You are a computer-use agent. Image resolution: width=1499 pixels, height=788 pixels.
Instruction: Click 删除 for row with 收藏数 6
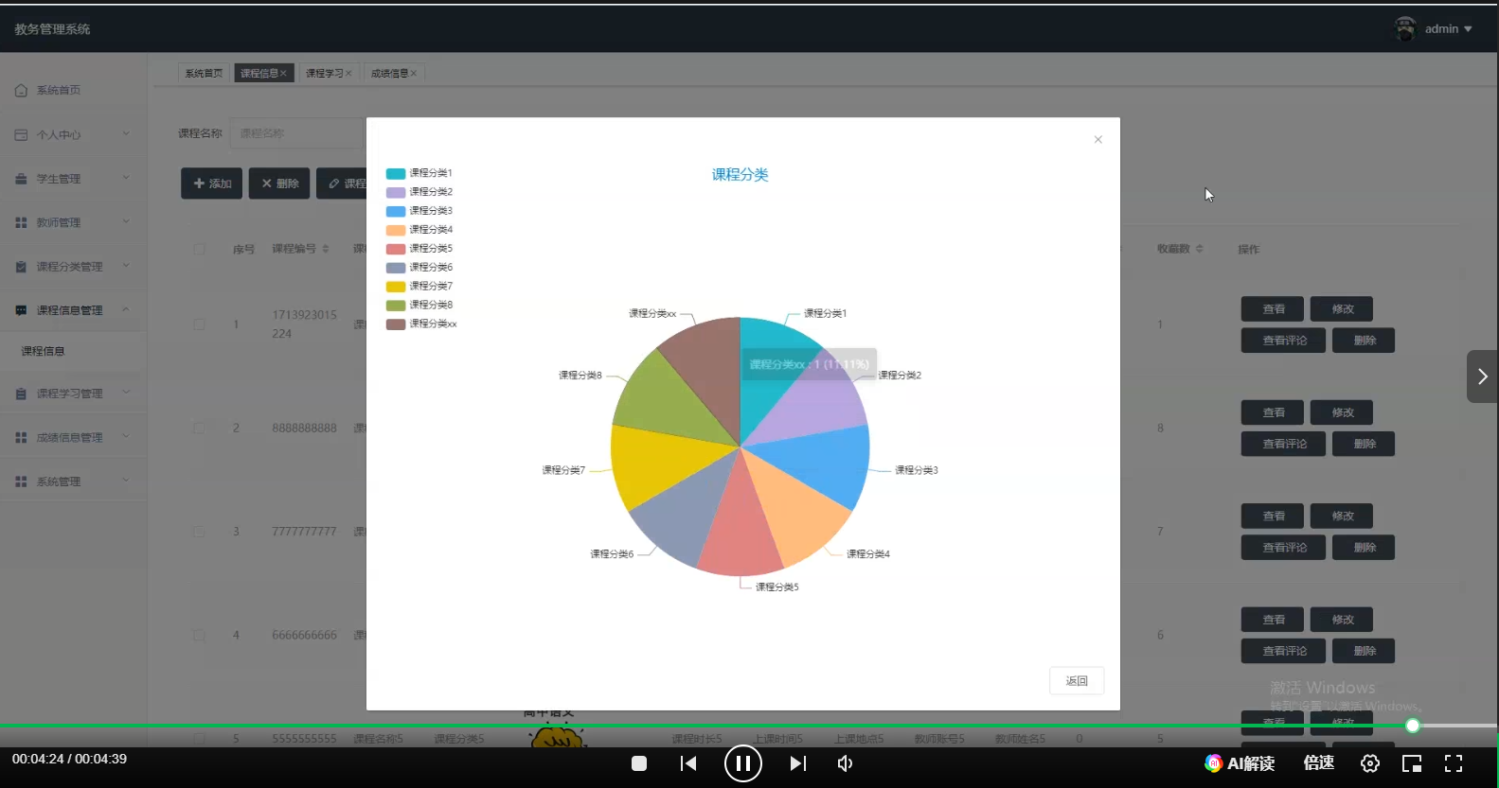1364,651
